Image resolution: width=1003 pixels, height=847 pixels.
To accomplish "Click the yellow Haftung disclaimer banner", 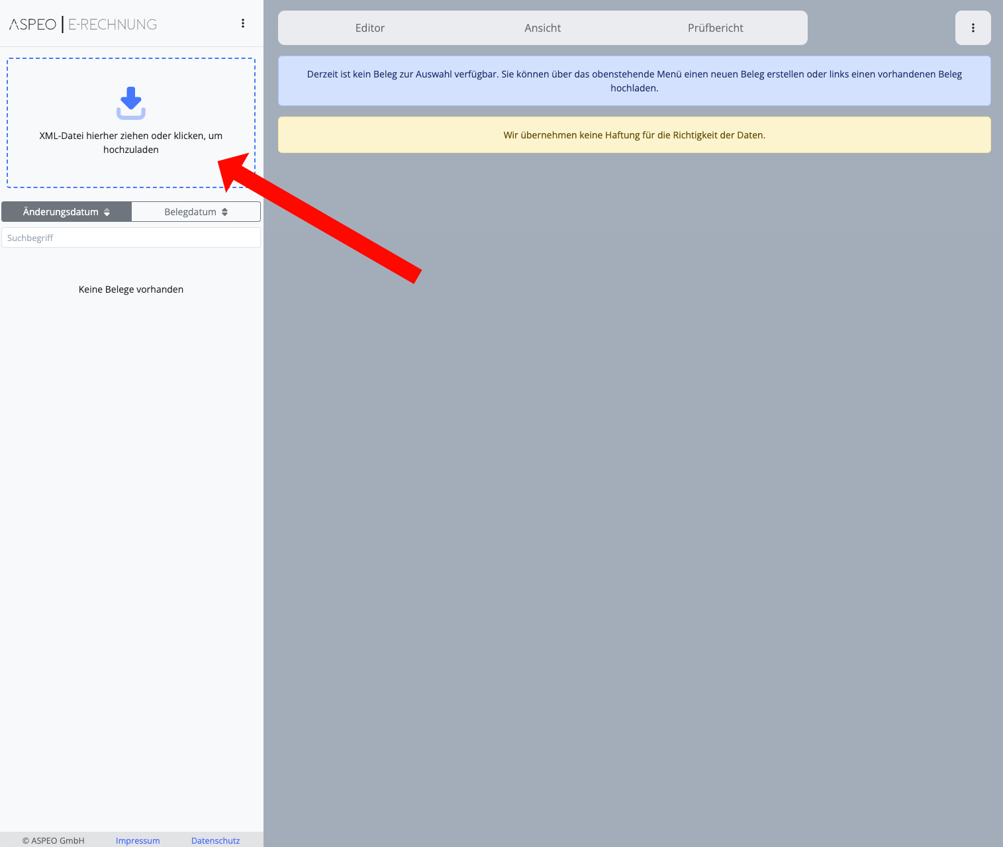I will click(x=634, y=135).
